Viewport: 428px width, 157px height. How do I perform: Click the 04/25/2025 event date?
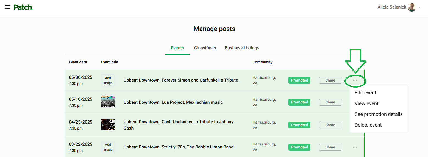coord(80,122)
